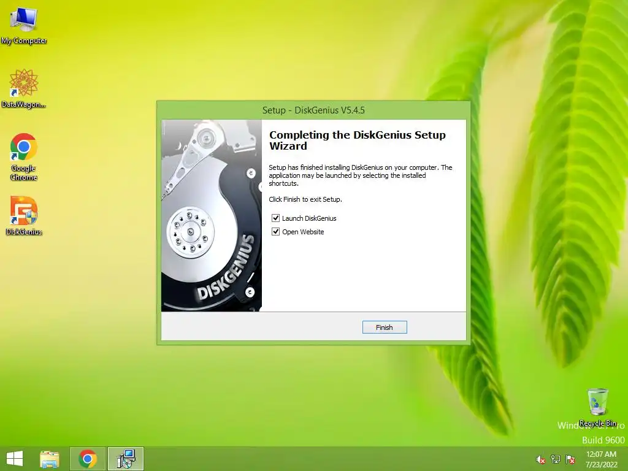Select the DataWagon desktop shortcut
The height and width of the screenshot is (471, 628).
coord(24,88)
